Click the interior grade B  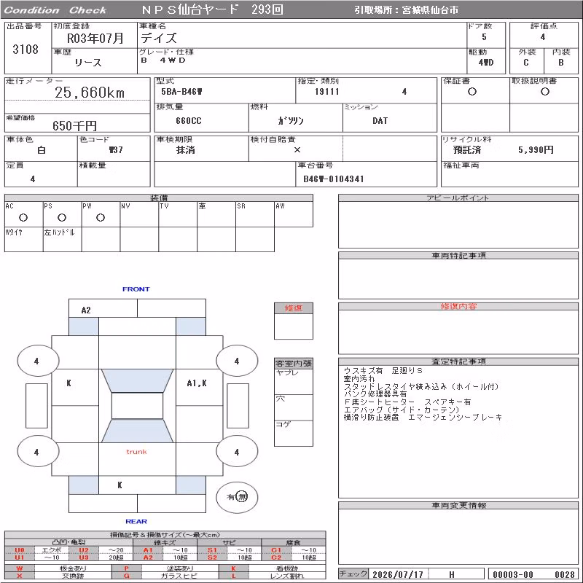[560, 63]
